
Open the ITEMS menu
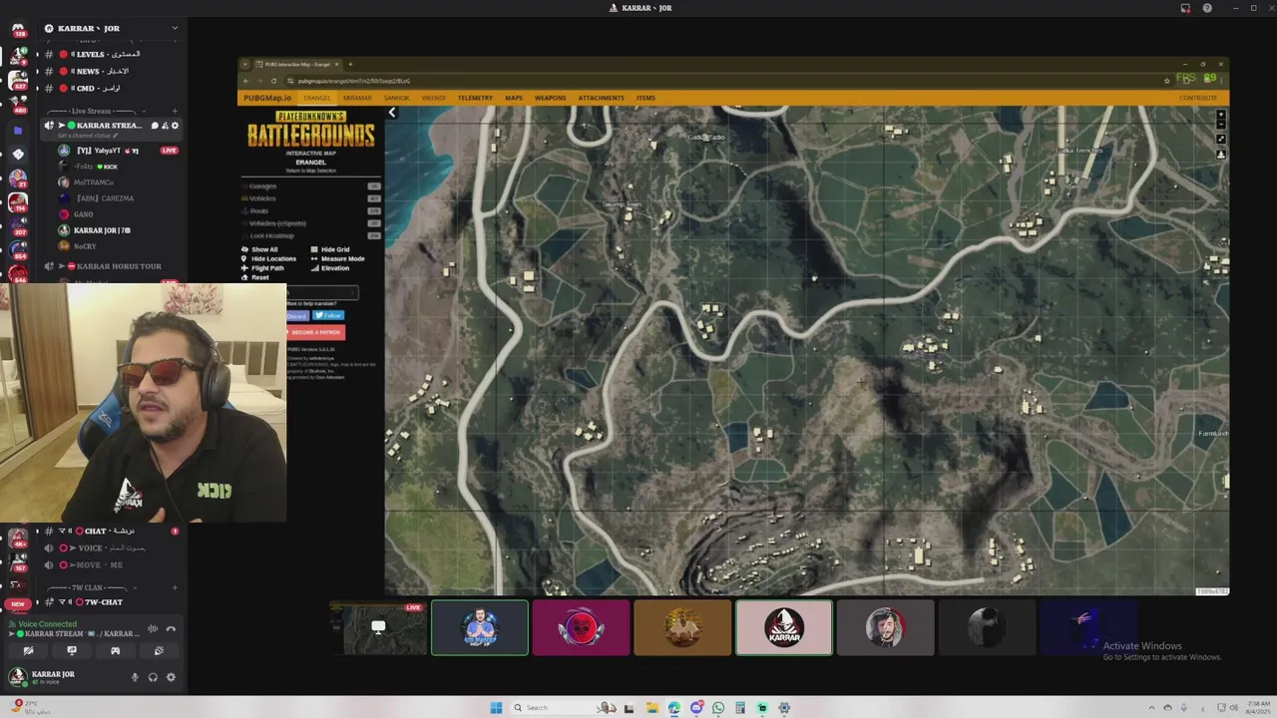[645, 98]
